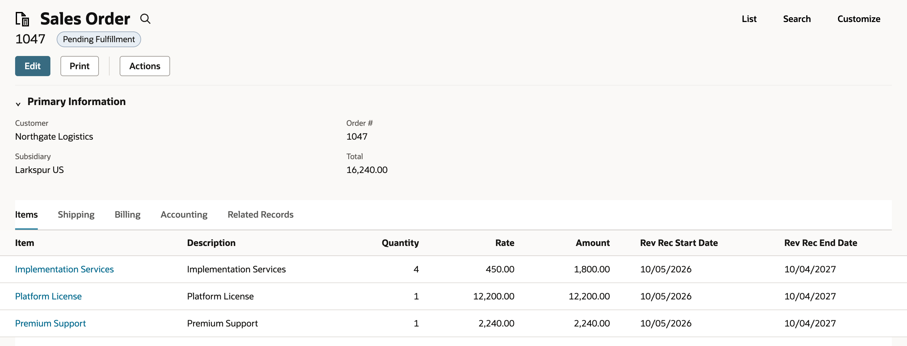The width and height of the screenshot is (907, 346).
Task: Switch to the Billing tab
Action: tap(128, 215)
